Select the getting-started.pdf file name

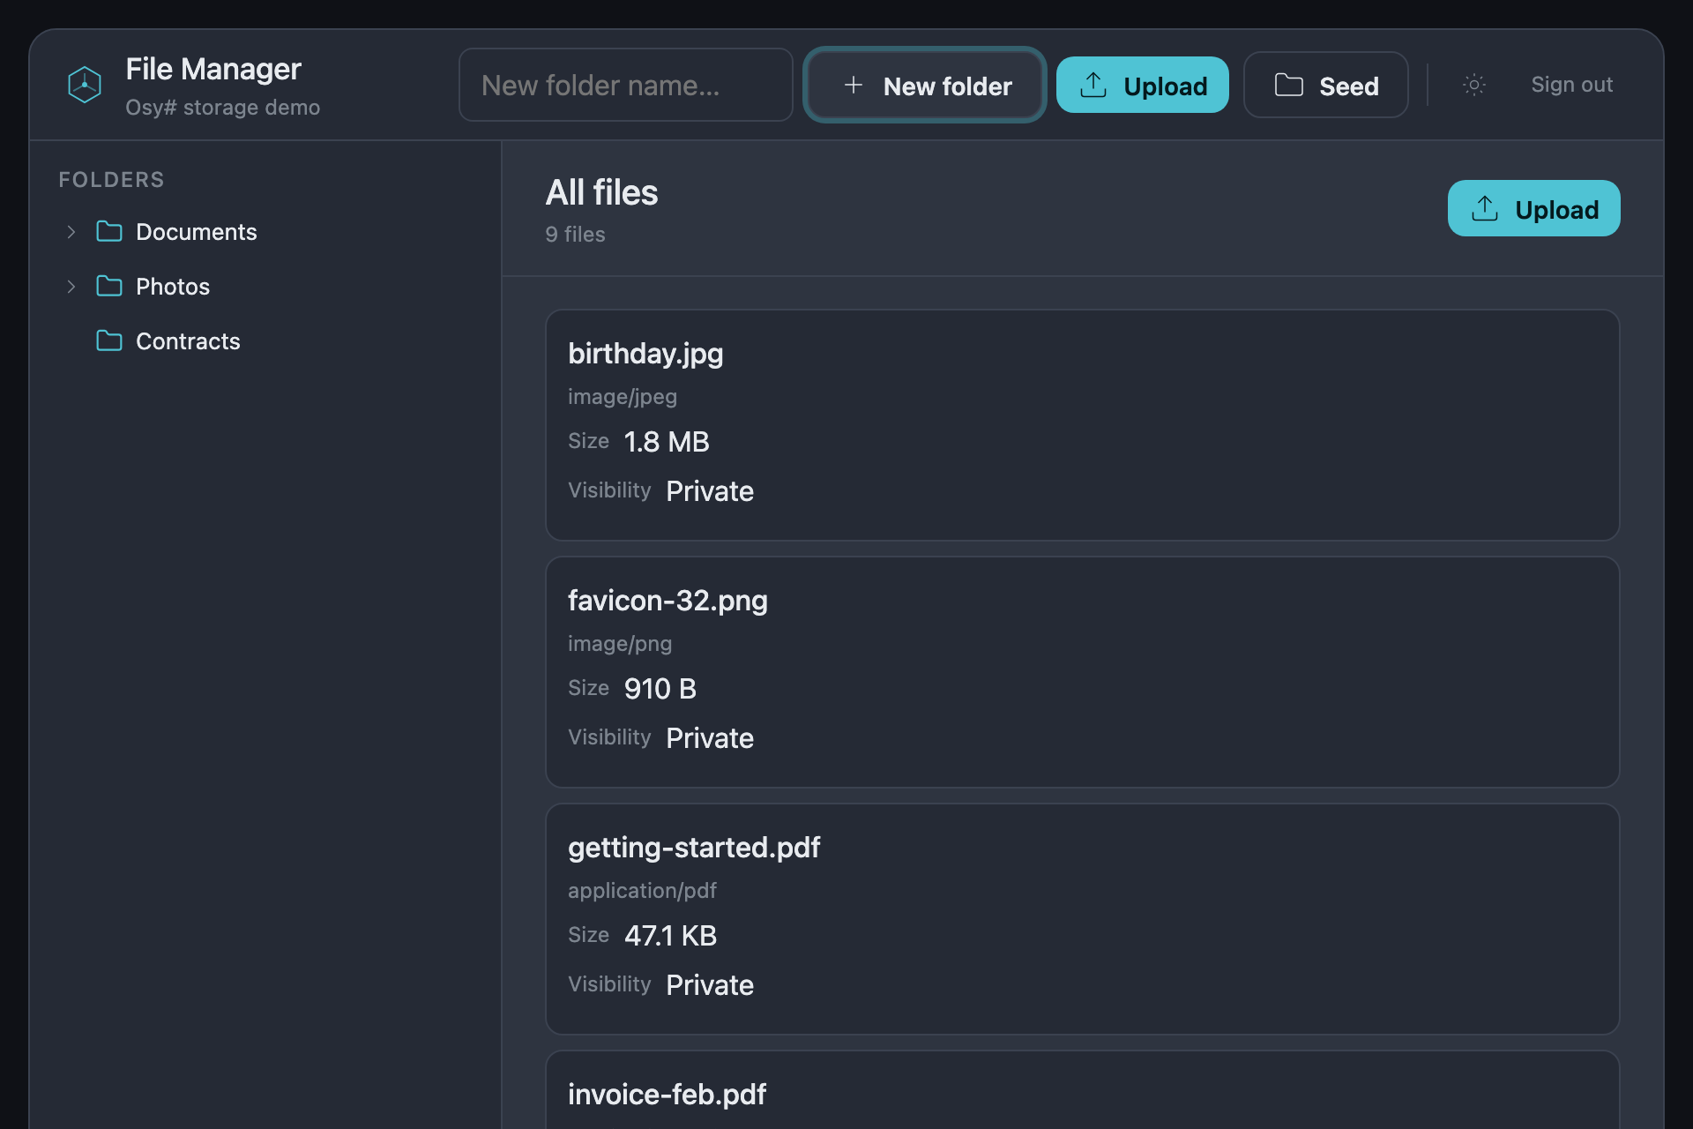coord(694,848)
